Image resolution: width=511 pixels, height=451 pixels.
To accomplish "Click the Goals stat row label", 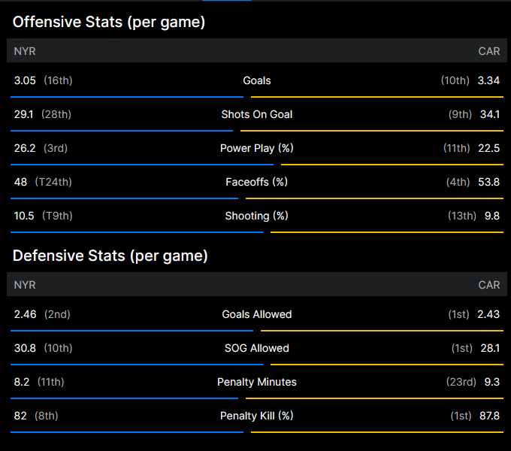I will [x=257, y=80].
